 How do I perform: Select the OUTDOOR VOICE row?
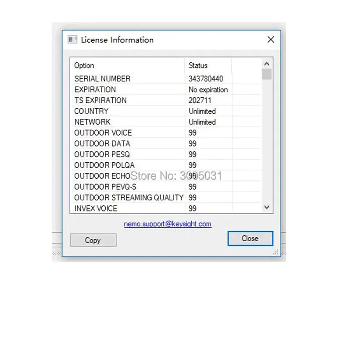[165, 133]
